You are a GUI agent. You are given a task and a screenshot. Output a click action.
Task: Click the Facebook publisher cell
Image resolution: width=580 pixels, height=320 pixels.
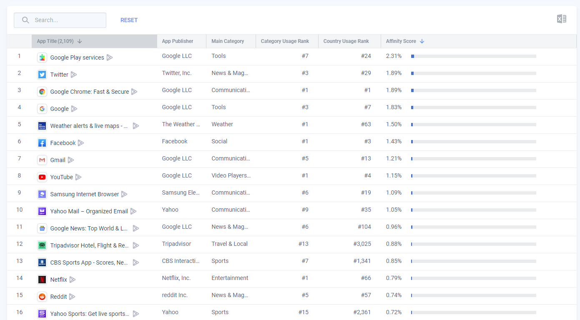point(175,141)
